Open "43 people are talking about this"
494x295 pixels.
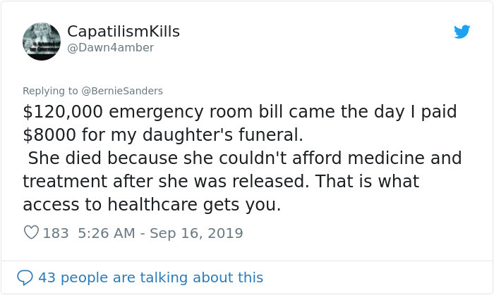(x=150, y=277)
